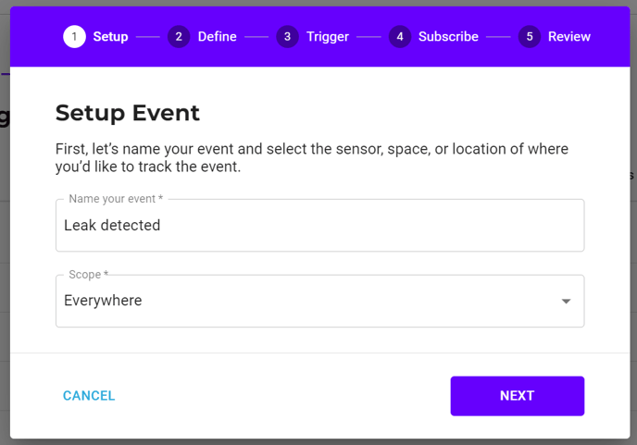Select the step 5 circle icon

coord(530,36)
